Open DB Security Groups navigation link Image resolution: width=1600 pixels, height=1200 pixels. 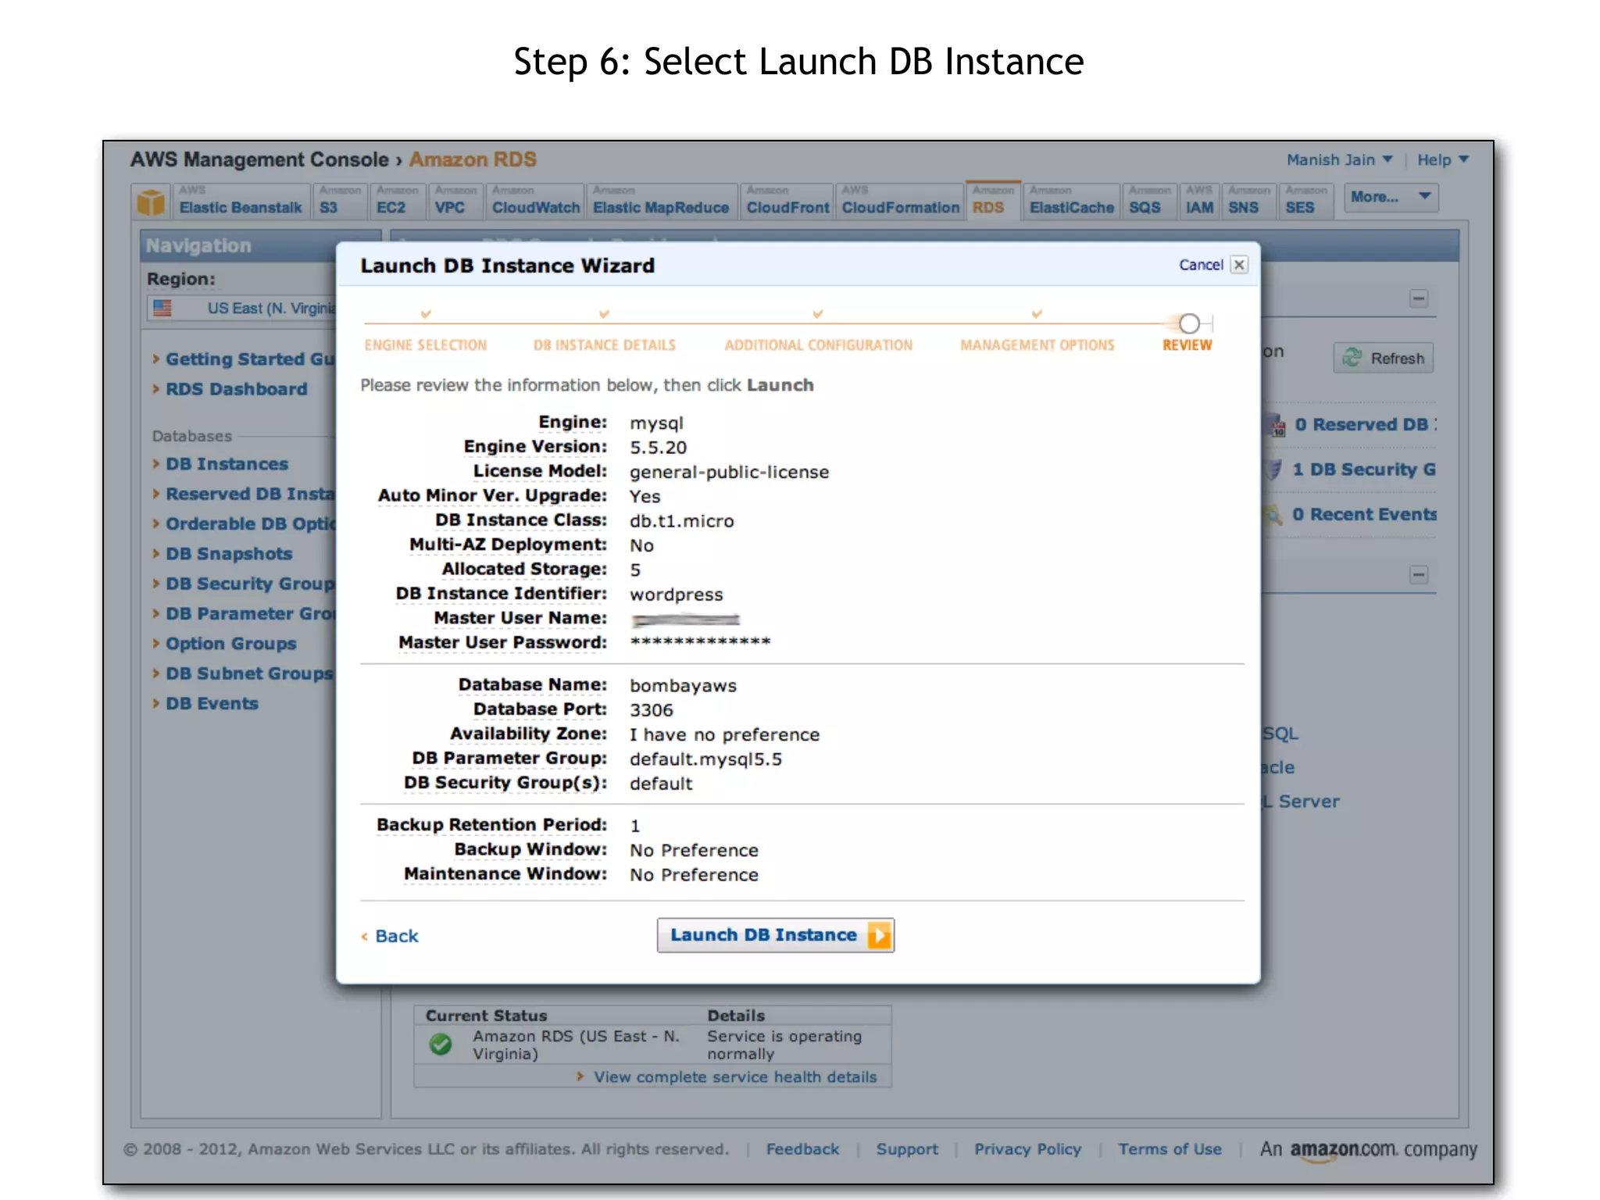tap(249, 584)
